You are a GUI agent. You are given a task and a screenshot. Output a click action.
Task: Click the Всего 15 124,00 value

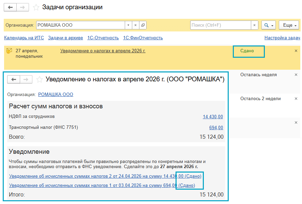coord(211,137)
